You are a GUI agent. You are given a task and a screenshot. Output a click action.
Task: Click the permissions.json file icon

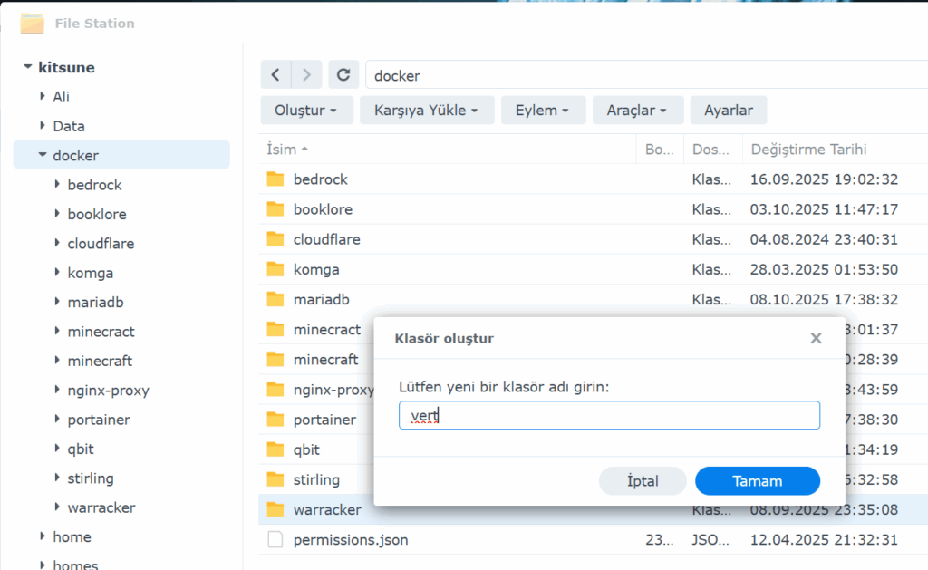pyautogui.click(x=275, y=540)
